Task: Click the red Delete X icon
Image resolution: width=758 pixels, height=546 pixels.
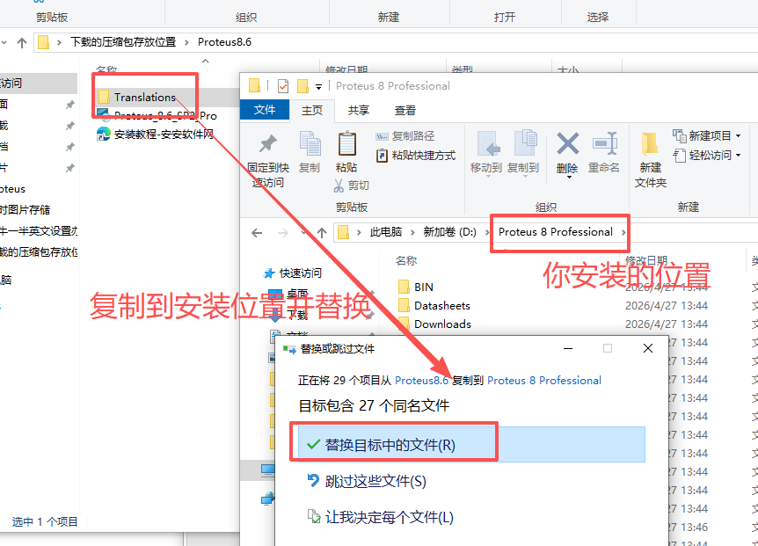Action: coord(568,143)
